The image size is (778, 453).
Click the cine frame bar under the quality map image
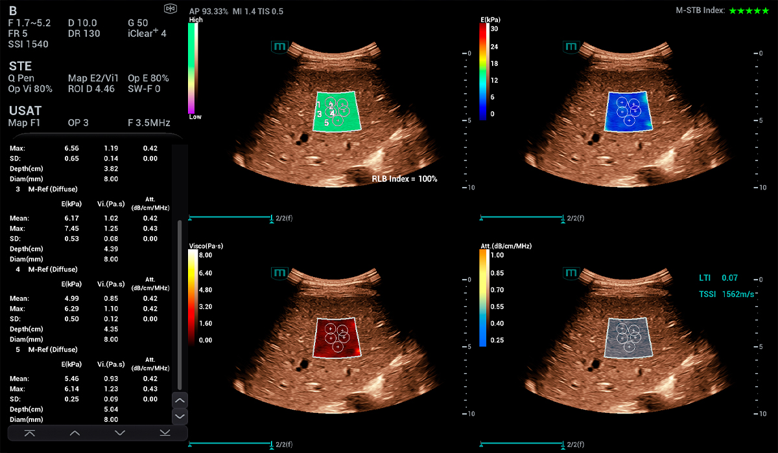tap(230, 218)
